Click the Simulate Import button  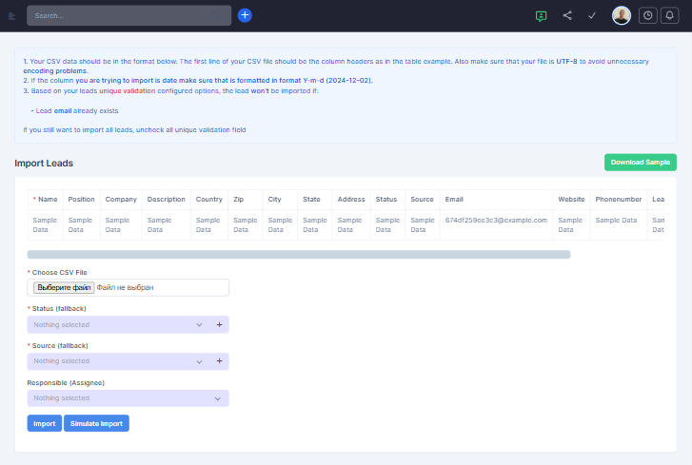pyautogui.click(x=96, y=423)
